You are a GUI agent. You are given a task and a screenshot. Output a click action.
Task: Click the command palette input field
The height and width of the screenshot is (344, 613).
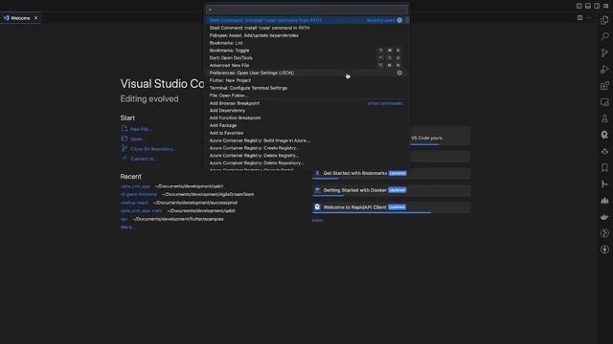(306, 10)
